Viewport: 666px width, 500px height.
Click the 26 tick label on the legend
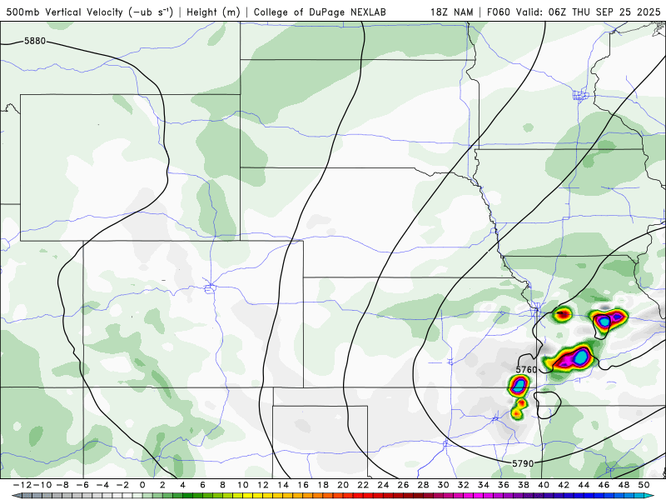403,485
